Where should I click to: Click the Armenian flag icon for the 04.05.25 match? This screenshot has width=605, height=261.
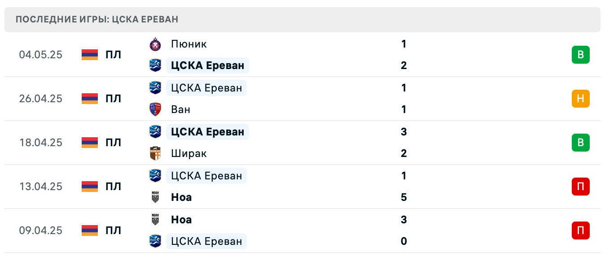[89, 54]
